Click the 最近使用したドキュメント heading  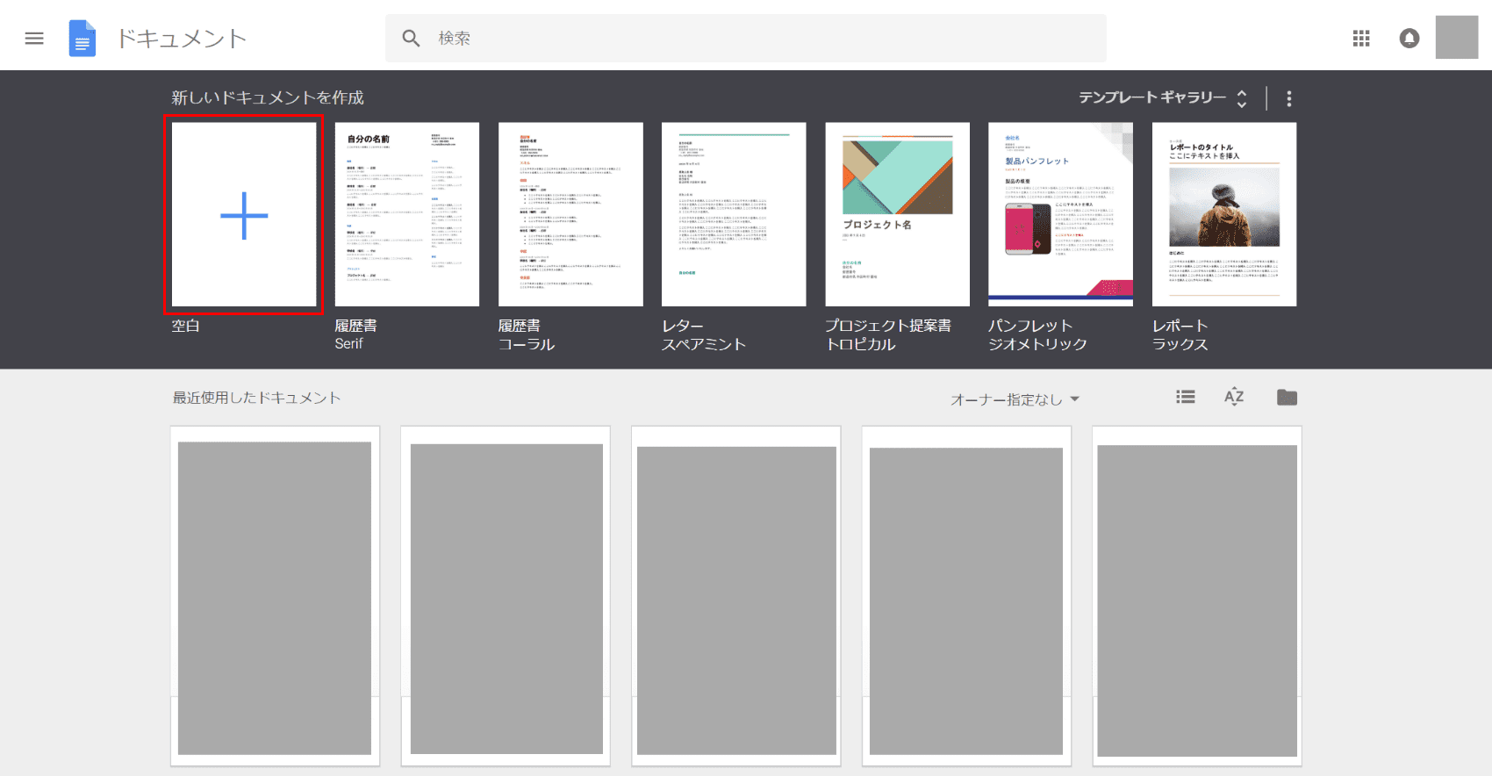[256, 398]
